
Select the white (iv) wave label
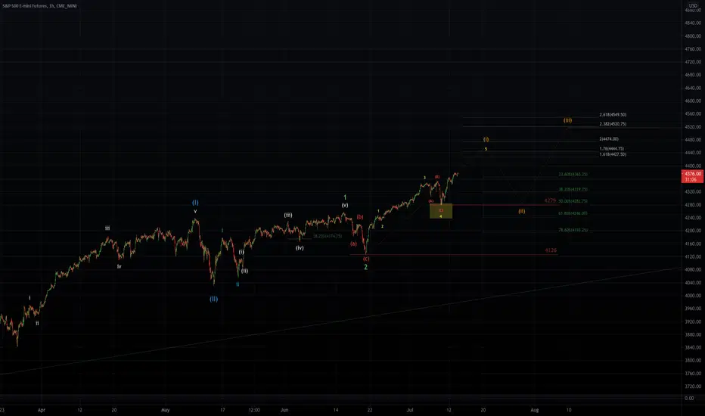(x=300, y=248)
